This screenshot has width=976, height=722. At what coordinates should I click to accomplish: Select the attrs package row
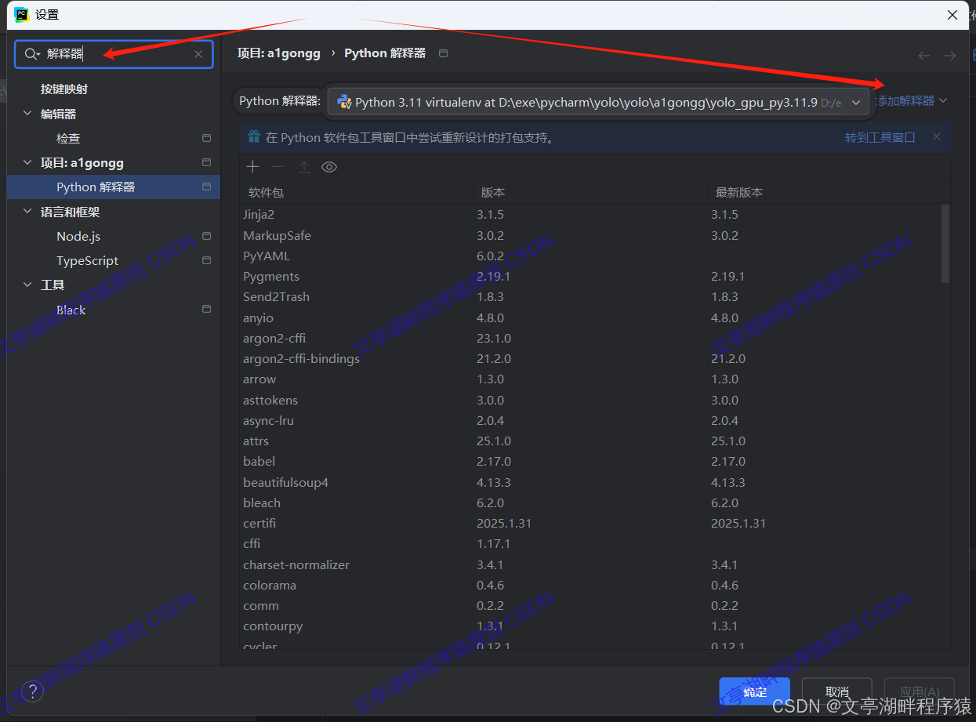591,441
